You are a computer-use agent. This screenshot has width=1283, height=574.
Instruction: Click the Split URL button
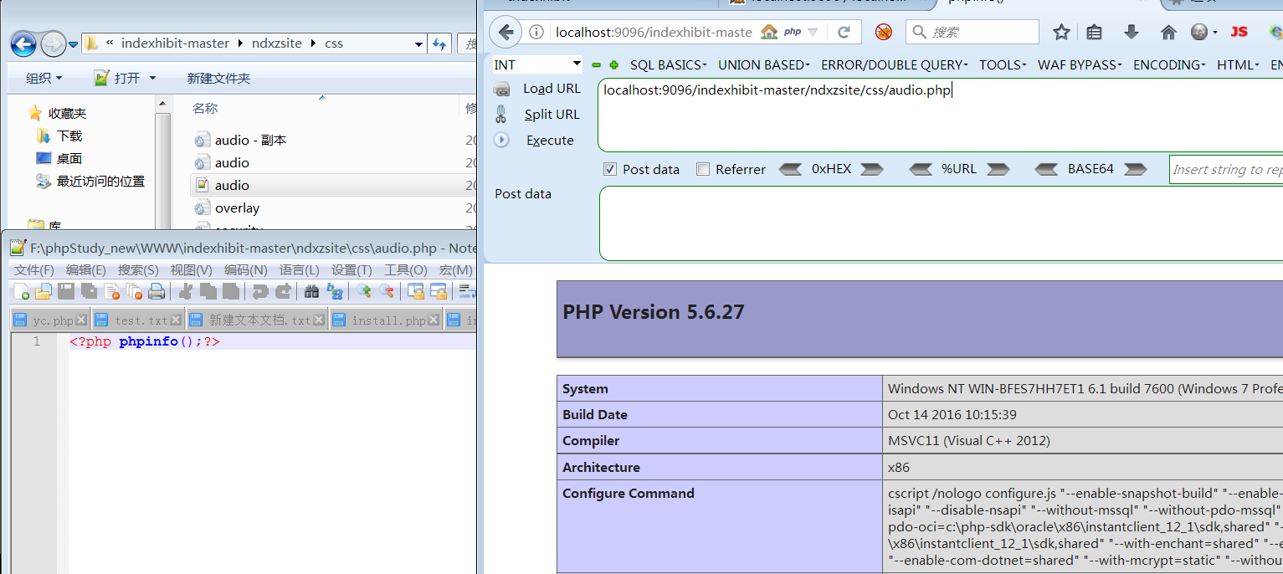click(x=552, y=114)
